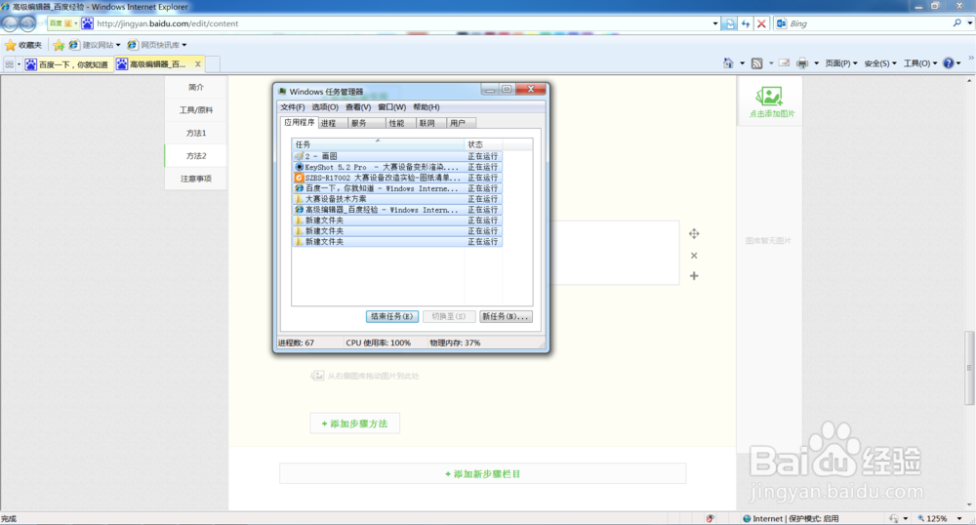Viewport: 976px width, 525px height.
Task: Click the move cross-arrows icon beside step box
Action: 694,234
